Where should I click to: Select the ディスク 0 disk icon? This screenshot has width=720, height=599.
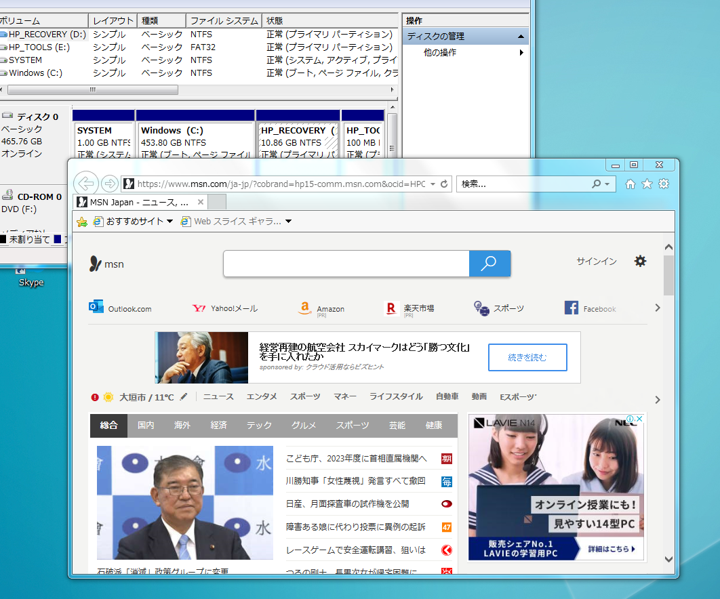click(x=7, y=116)
